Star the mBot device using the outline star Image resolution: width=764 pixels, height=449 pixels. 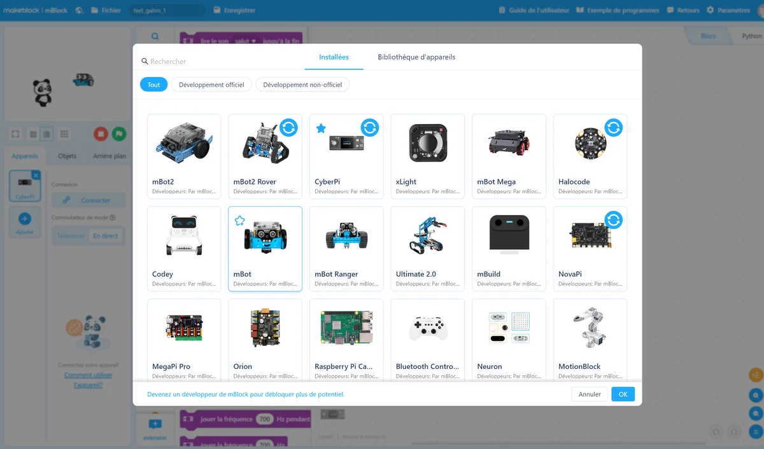coord(239,221)
